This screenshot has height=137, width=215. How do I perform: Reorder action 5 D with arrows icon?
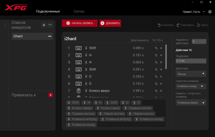point(156,77)
